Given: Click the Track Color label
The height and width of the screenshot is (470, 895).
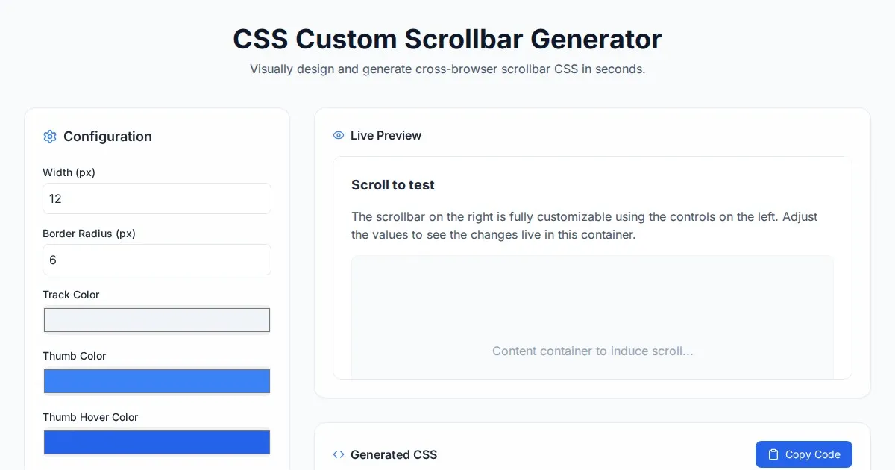Looking at the screenshot, I should tap(71, 295).
